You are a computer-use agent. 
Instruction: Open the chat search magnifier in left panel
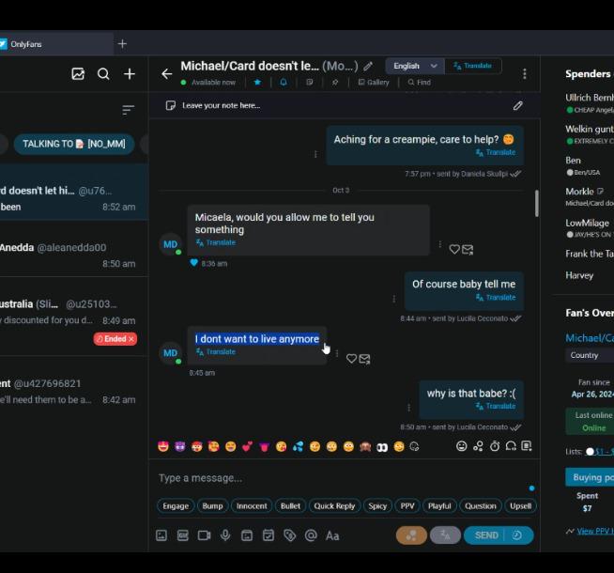point(103,74)
